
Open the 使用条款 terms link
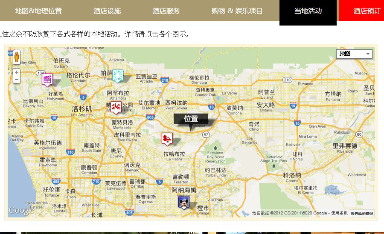click(x=339, y=213)
